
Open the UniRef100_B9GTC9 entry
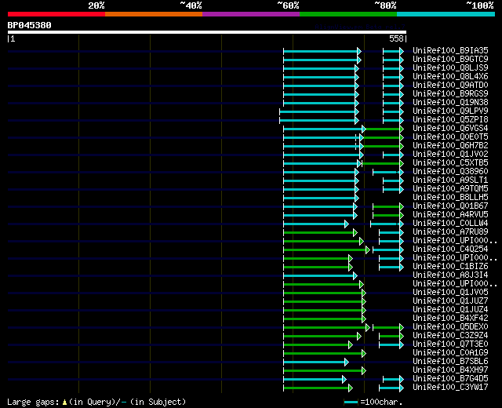(450, 60)
